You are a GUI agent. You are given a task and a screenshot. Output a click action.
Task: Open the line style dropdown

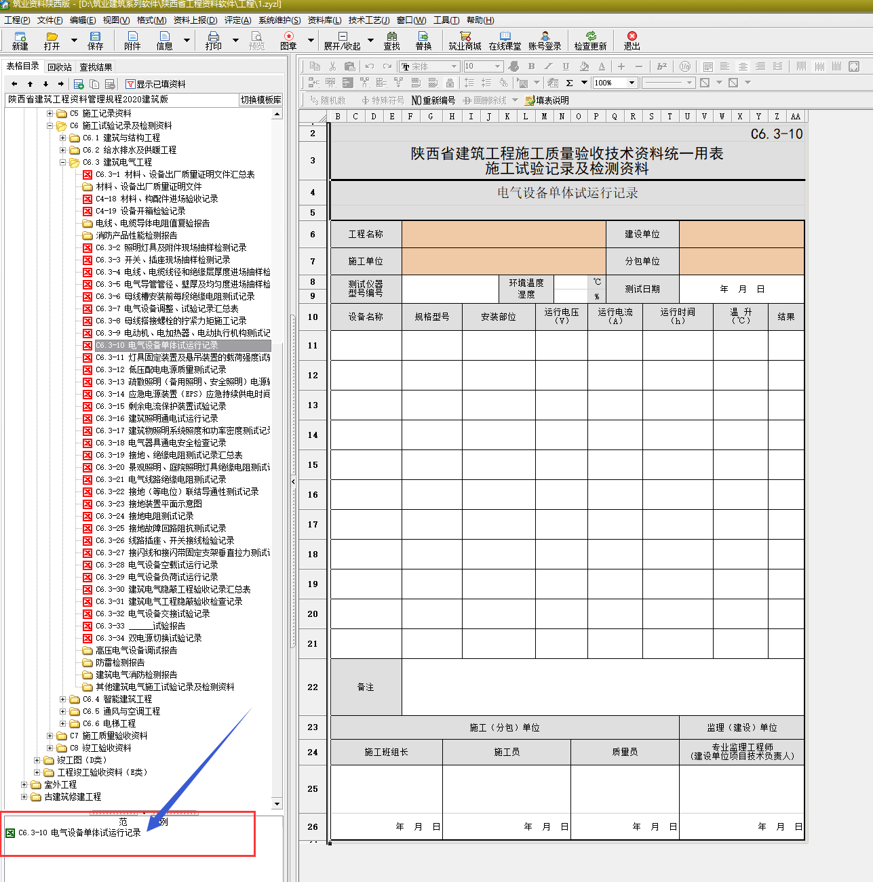tap(689, 83)
